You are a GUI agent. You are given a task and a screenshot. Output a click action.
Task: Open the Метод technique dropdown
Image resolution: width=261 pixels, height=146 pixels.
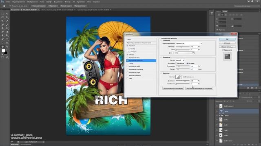point(180,60)
